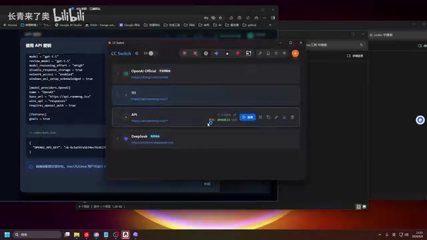This screenshot has height=240, width=427.
Task: Open the DeepSeek platform URL link
Action: [x=152, y=143]
